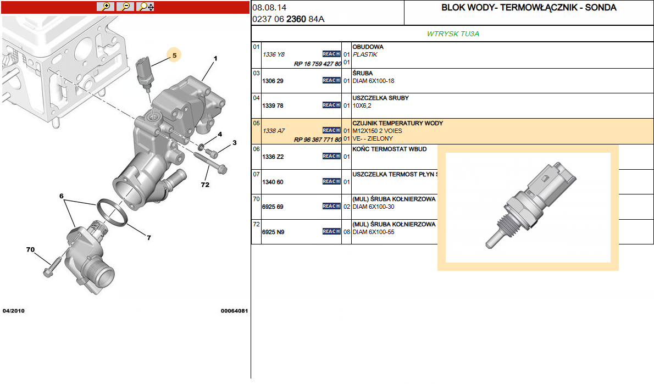The height and width of the screenshot is (384, 654).
Task: Click the M12X150 2 VOIES specification
Action: 378,131
